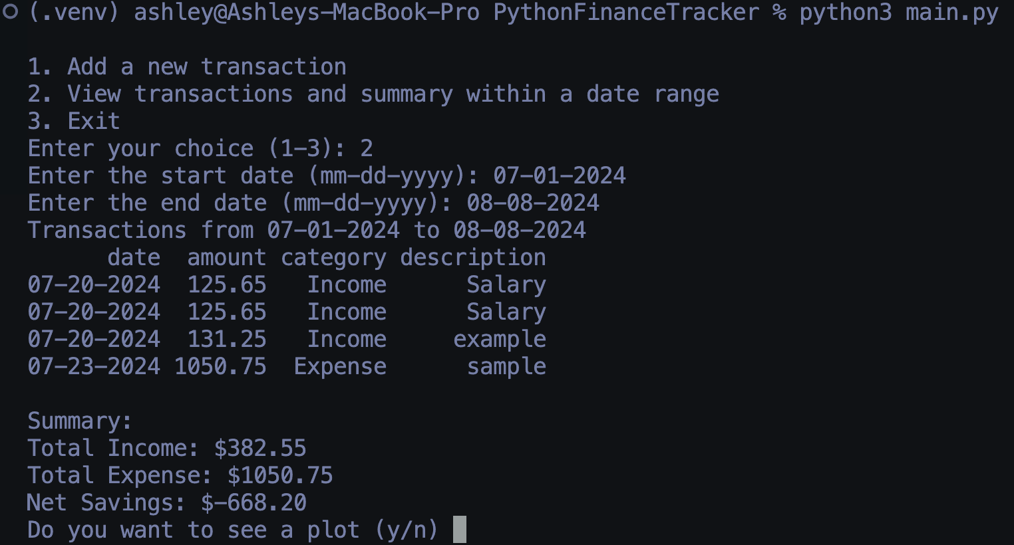Click the end date value 08-08-2024
Viewport: 1014px width, 545px height.
[533, 203]
